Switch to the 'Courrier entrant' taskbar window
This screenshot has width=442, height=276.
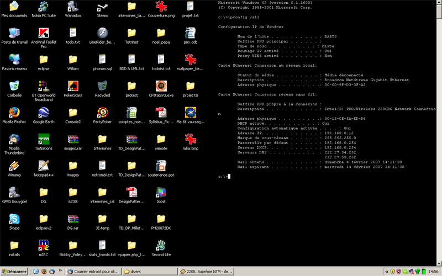[x=92, y=272]
